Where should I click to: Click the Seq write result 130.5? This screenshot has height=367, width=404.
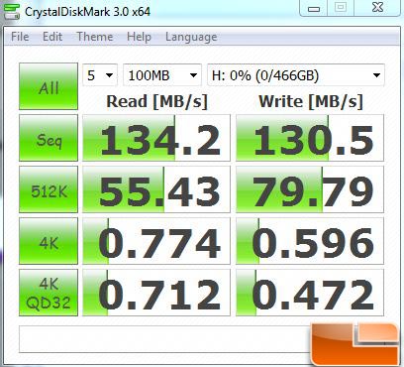tap(310, 138)
